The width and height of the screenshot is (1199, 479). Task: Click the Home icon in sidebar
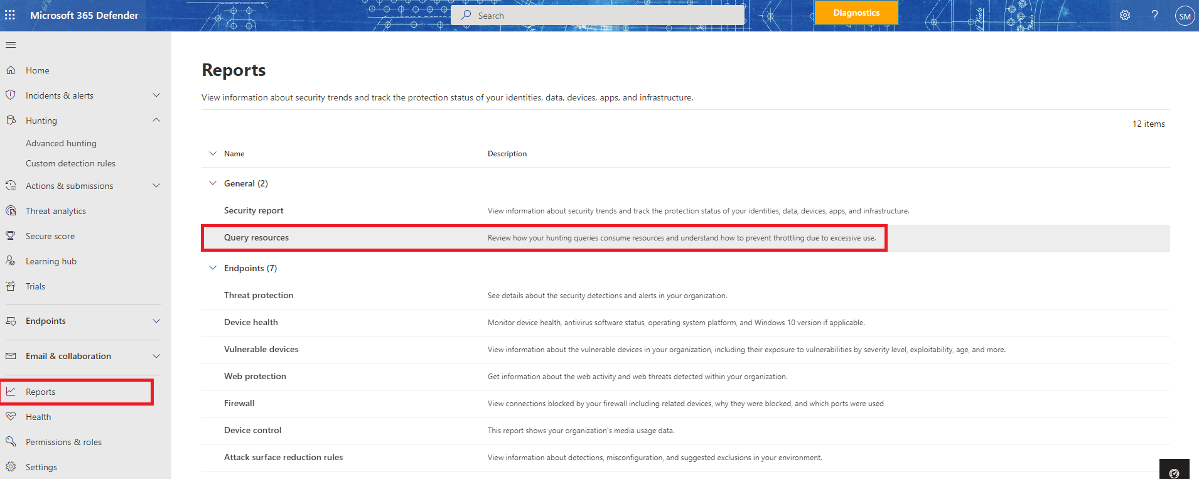click(x=11, y=70)
